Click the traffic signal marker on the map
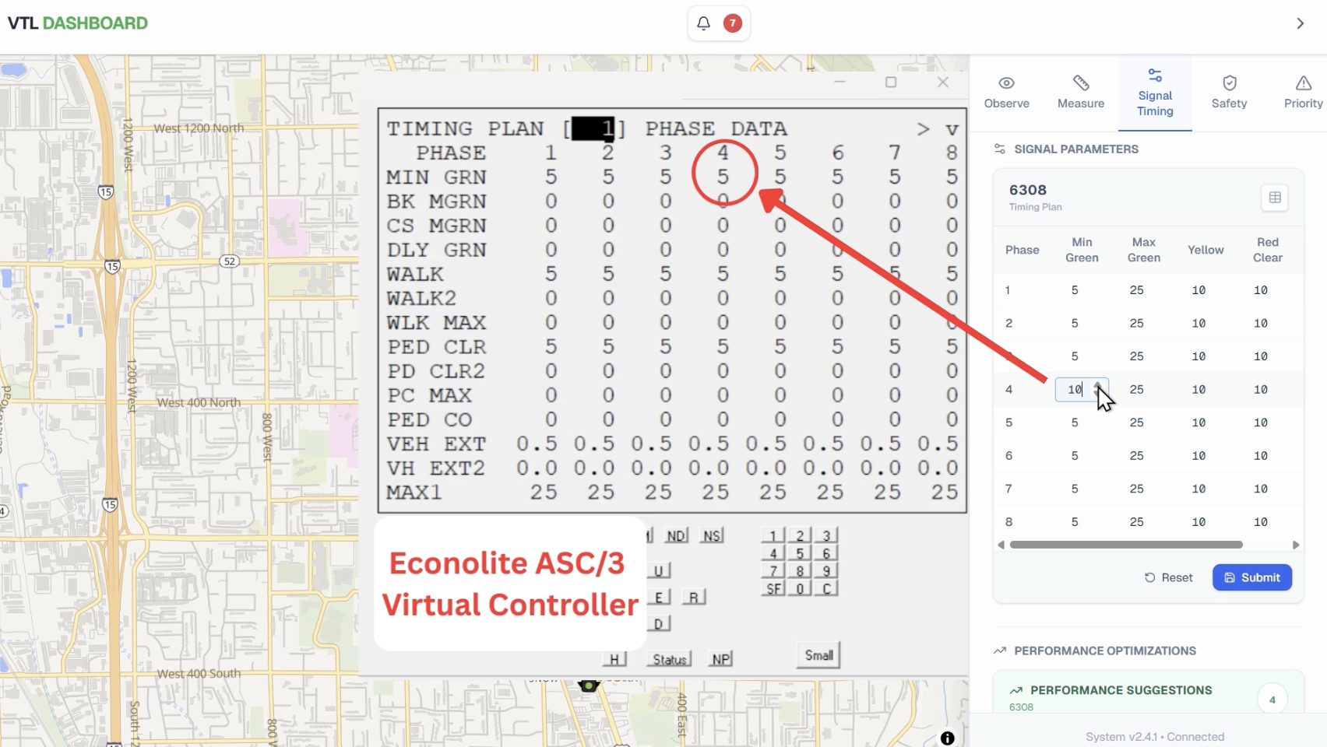Screen dimensions: 1327x747 [589, 686]
